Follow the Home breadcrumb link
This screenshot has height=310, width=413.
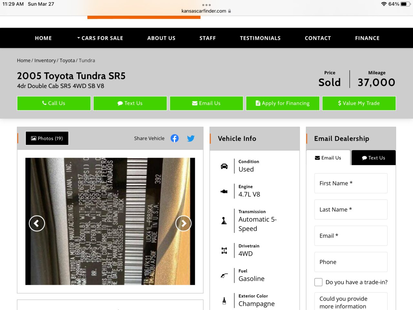pyautogui.click(x=24, y=60)
